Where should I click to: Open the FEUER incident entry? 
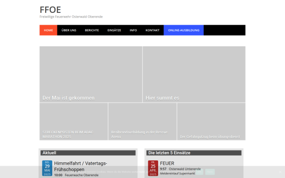click(167, 163)
